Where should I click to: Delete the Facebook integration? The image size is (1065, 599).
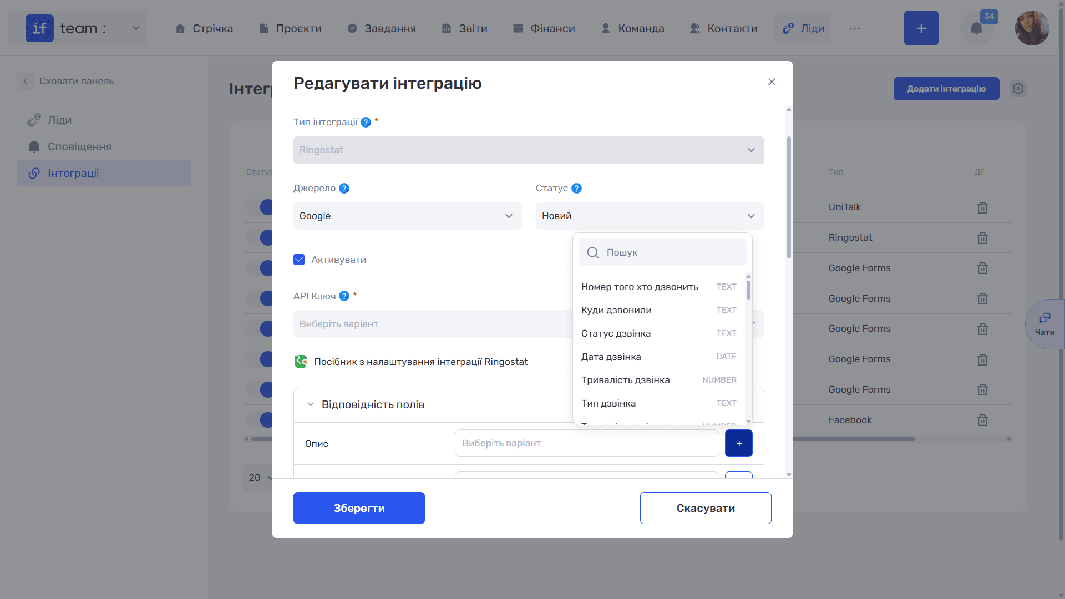(x=982, y=420)
